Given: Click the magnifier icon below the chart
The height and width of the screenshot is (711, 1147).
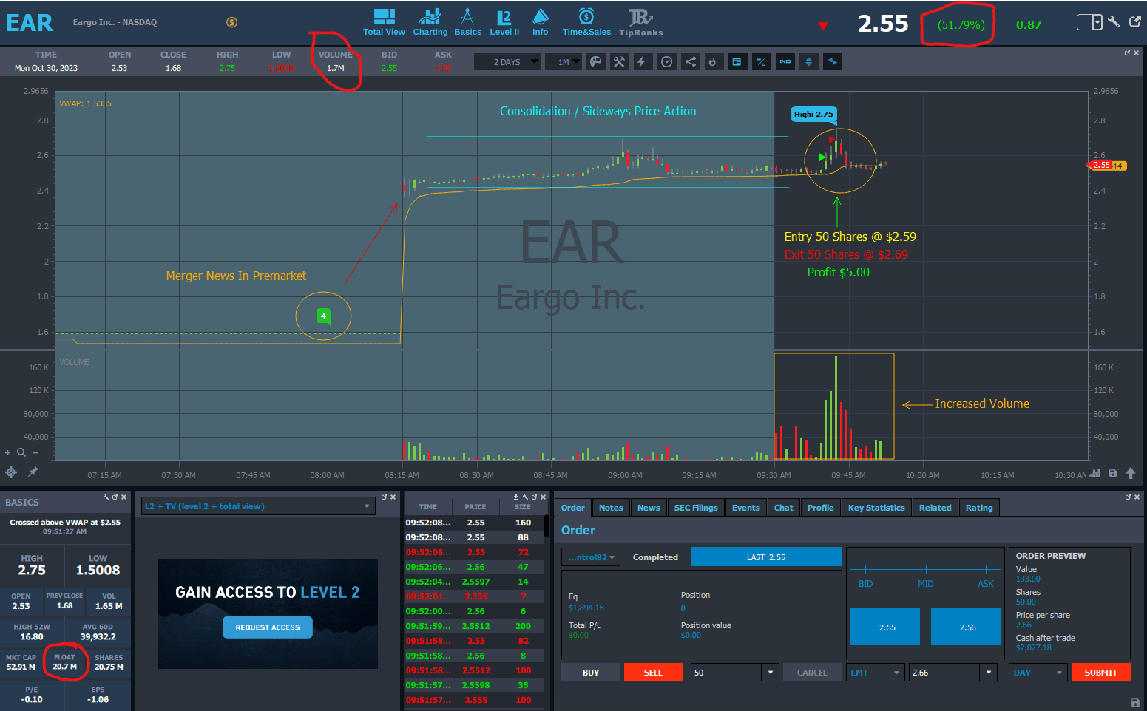Looking at the screenshot, I should coord(21,452).
